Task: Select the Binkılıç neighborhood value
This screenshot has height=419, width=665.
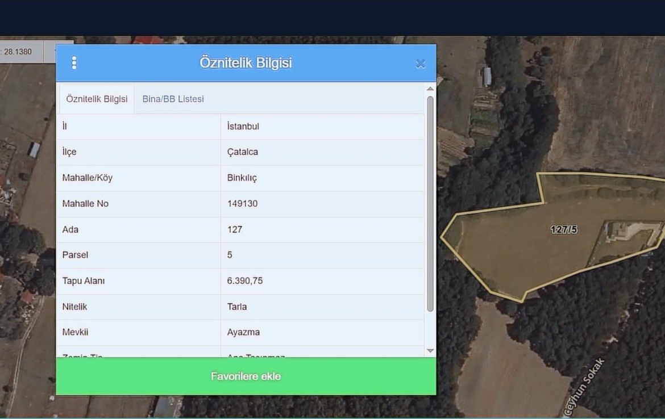Action: (x=242, y=178)
